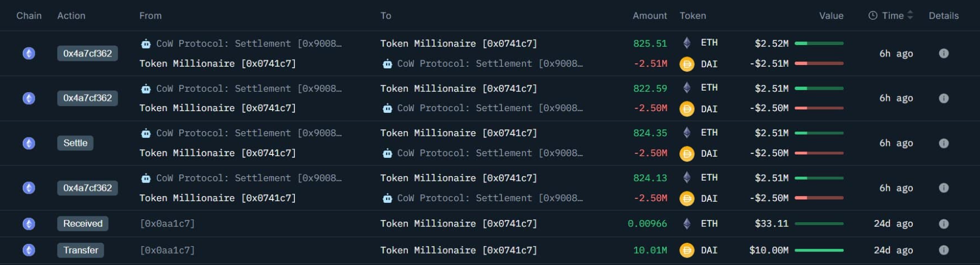This screenshot has width=980, height=265.
Task: Click the info icon for the Settle transaction
Action: pyautogui.click(x=943, y=143)
